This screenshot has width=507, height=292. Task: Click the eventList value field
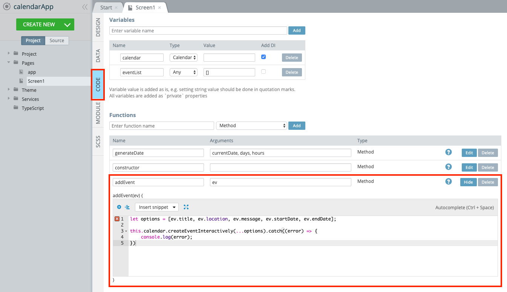click(x=229, y=72)
